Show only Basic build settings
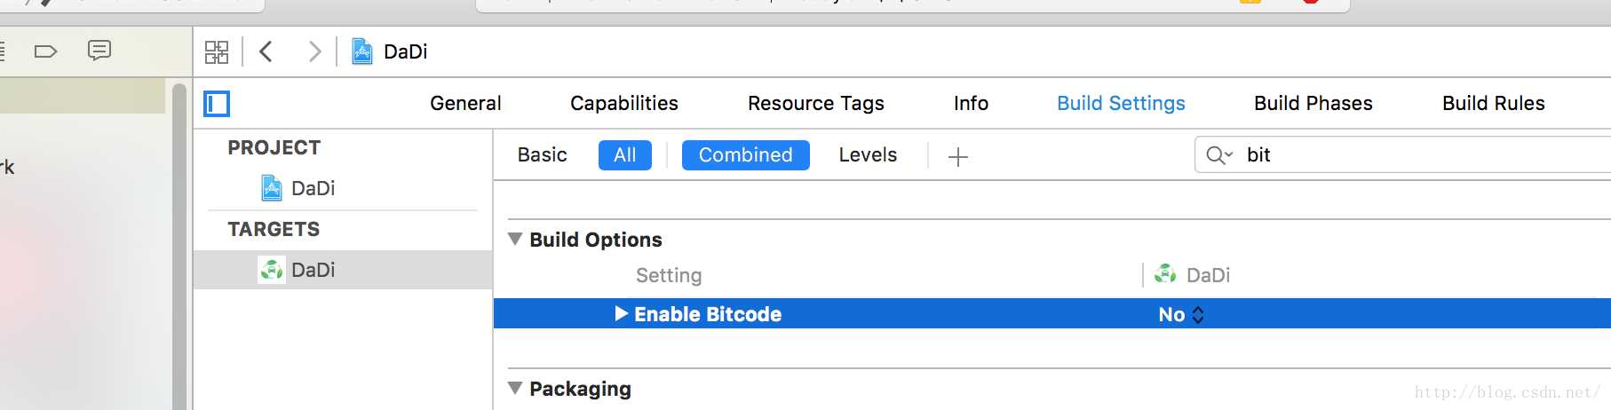 click(x=542, y=155)
